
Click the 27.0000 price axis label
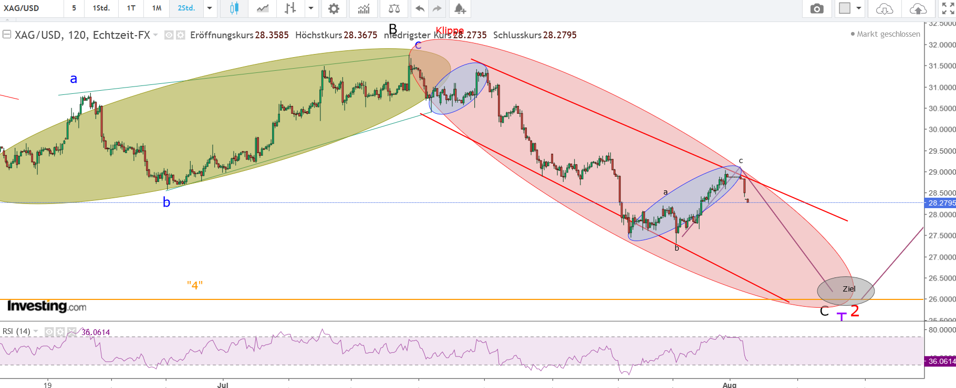coord(942,257)
